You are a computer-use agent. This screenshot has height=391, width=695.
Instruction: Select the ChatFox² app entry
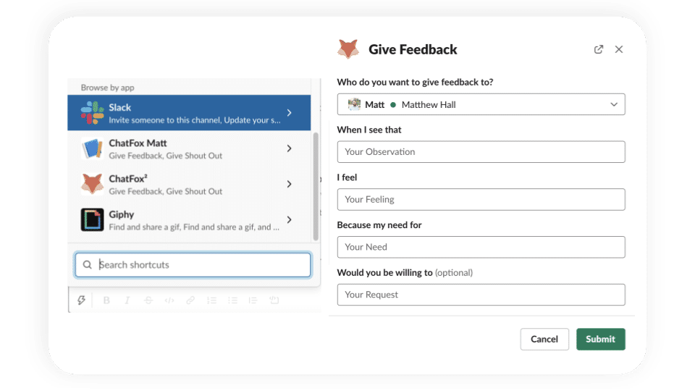click(x=190, y=184)
